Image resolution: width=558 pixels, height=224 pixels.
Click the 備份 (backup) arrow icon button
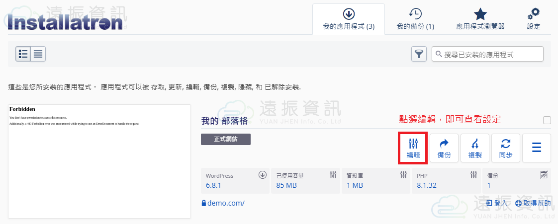point(444,148)
